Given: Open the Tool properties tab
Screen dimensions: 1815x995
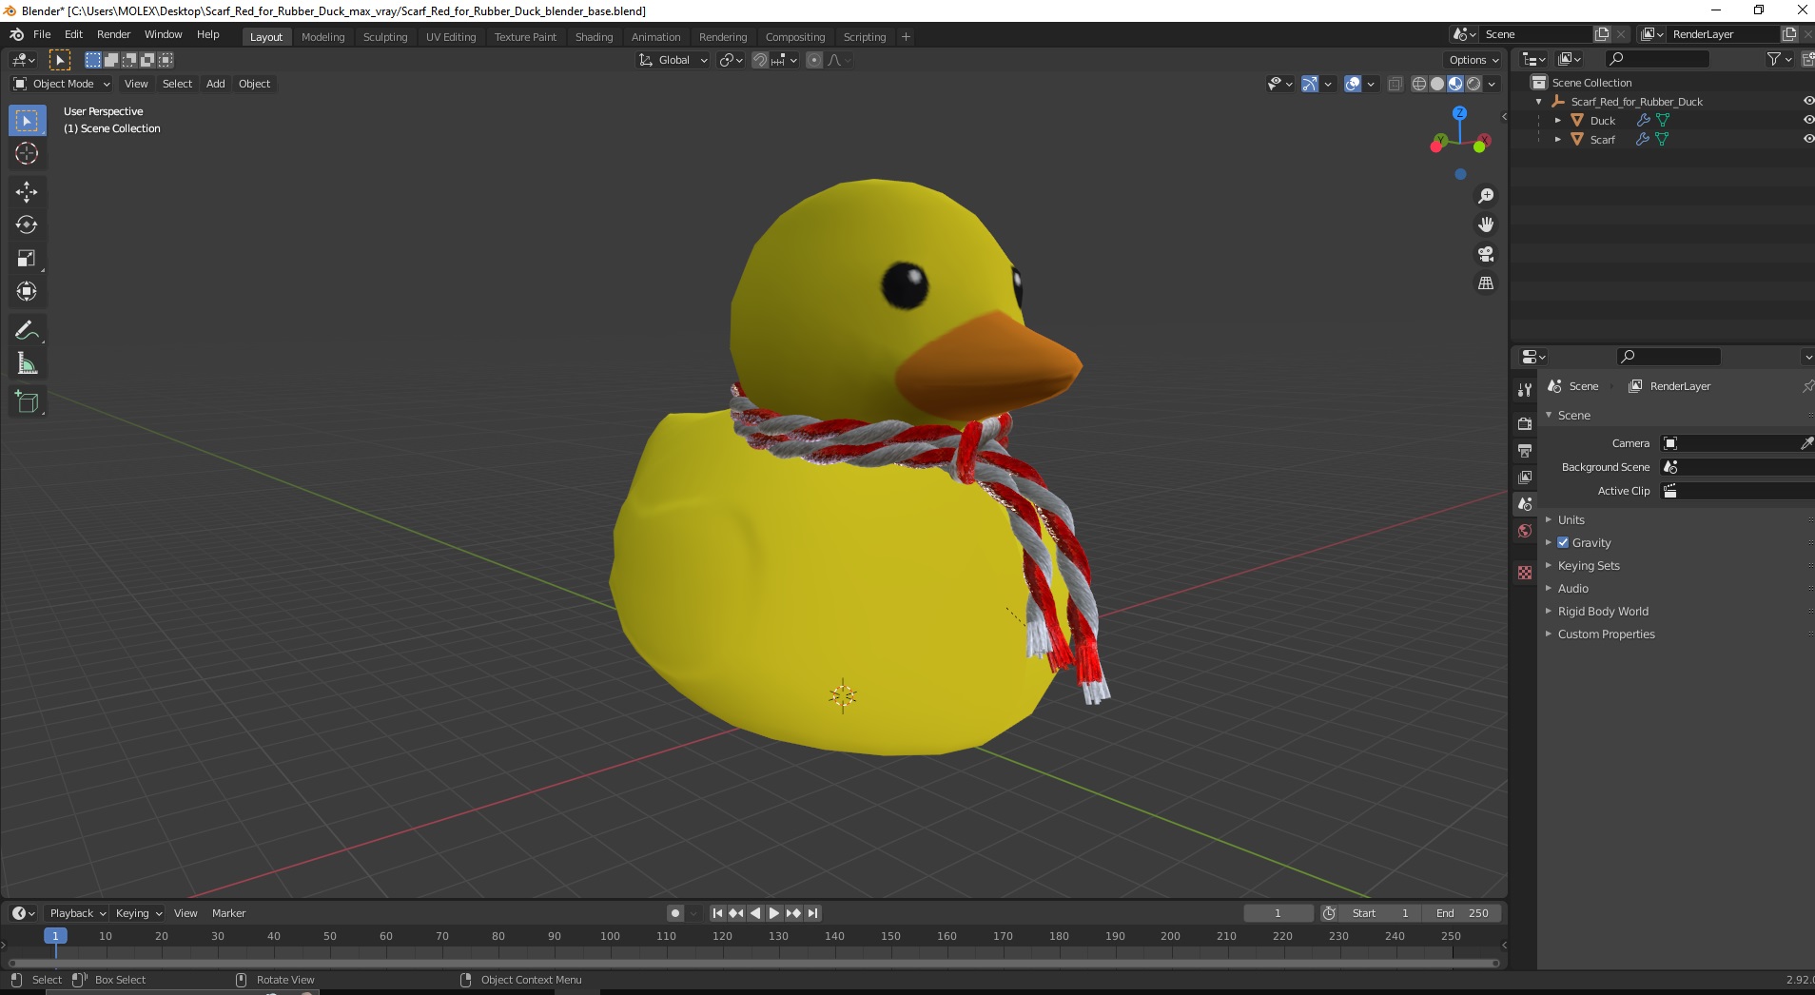Looking at the screenshot, I should point(1525,390).
